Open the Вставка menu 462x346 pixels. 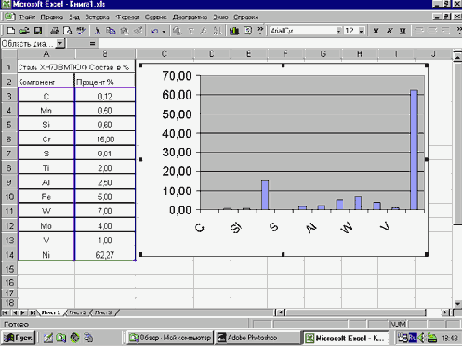[98, 17]
